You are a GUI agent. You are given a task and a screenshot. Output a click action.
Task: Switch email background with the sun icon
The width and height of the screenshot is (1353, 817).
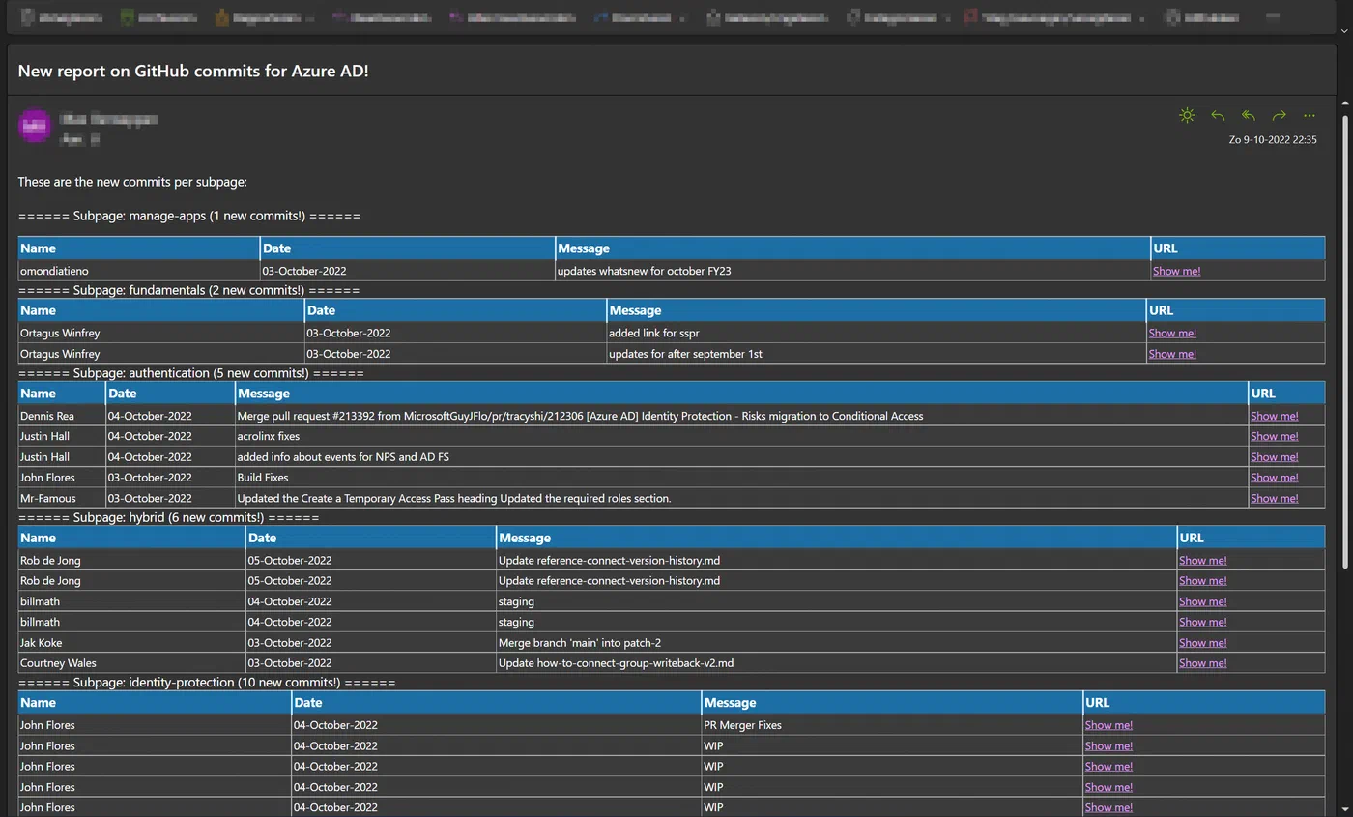(1187, 116)
